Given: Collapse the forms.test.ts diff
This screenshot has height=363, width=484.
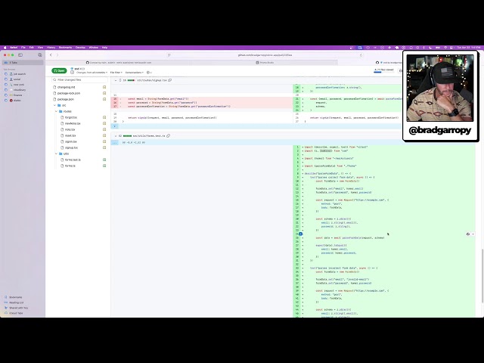Looking at the screenshot, I should coord(116,136).
